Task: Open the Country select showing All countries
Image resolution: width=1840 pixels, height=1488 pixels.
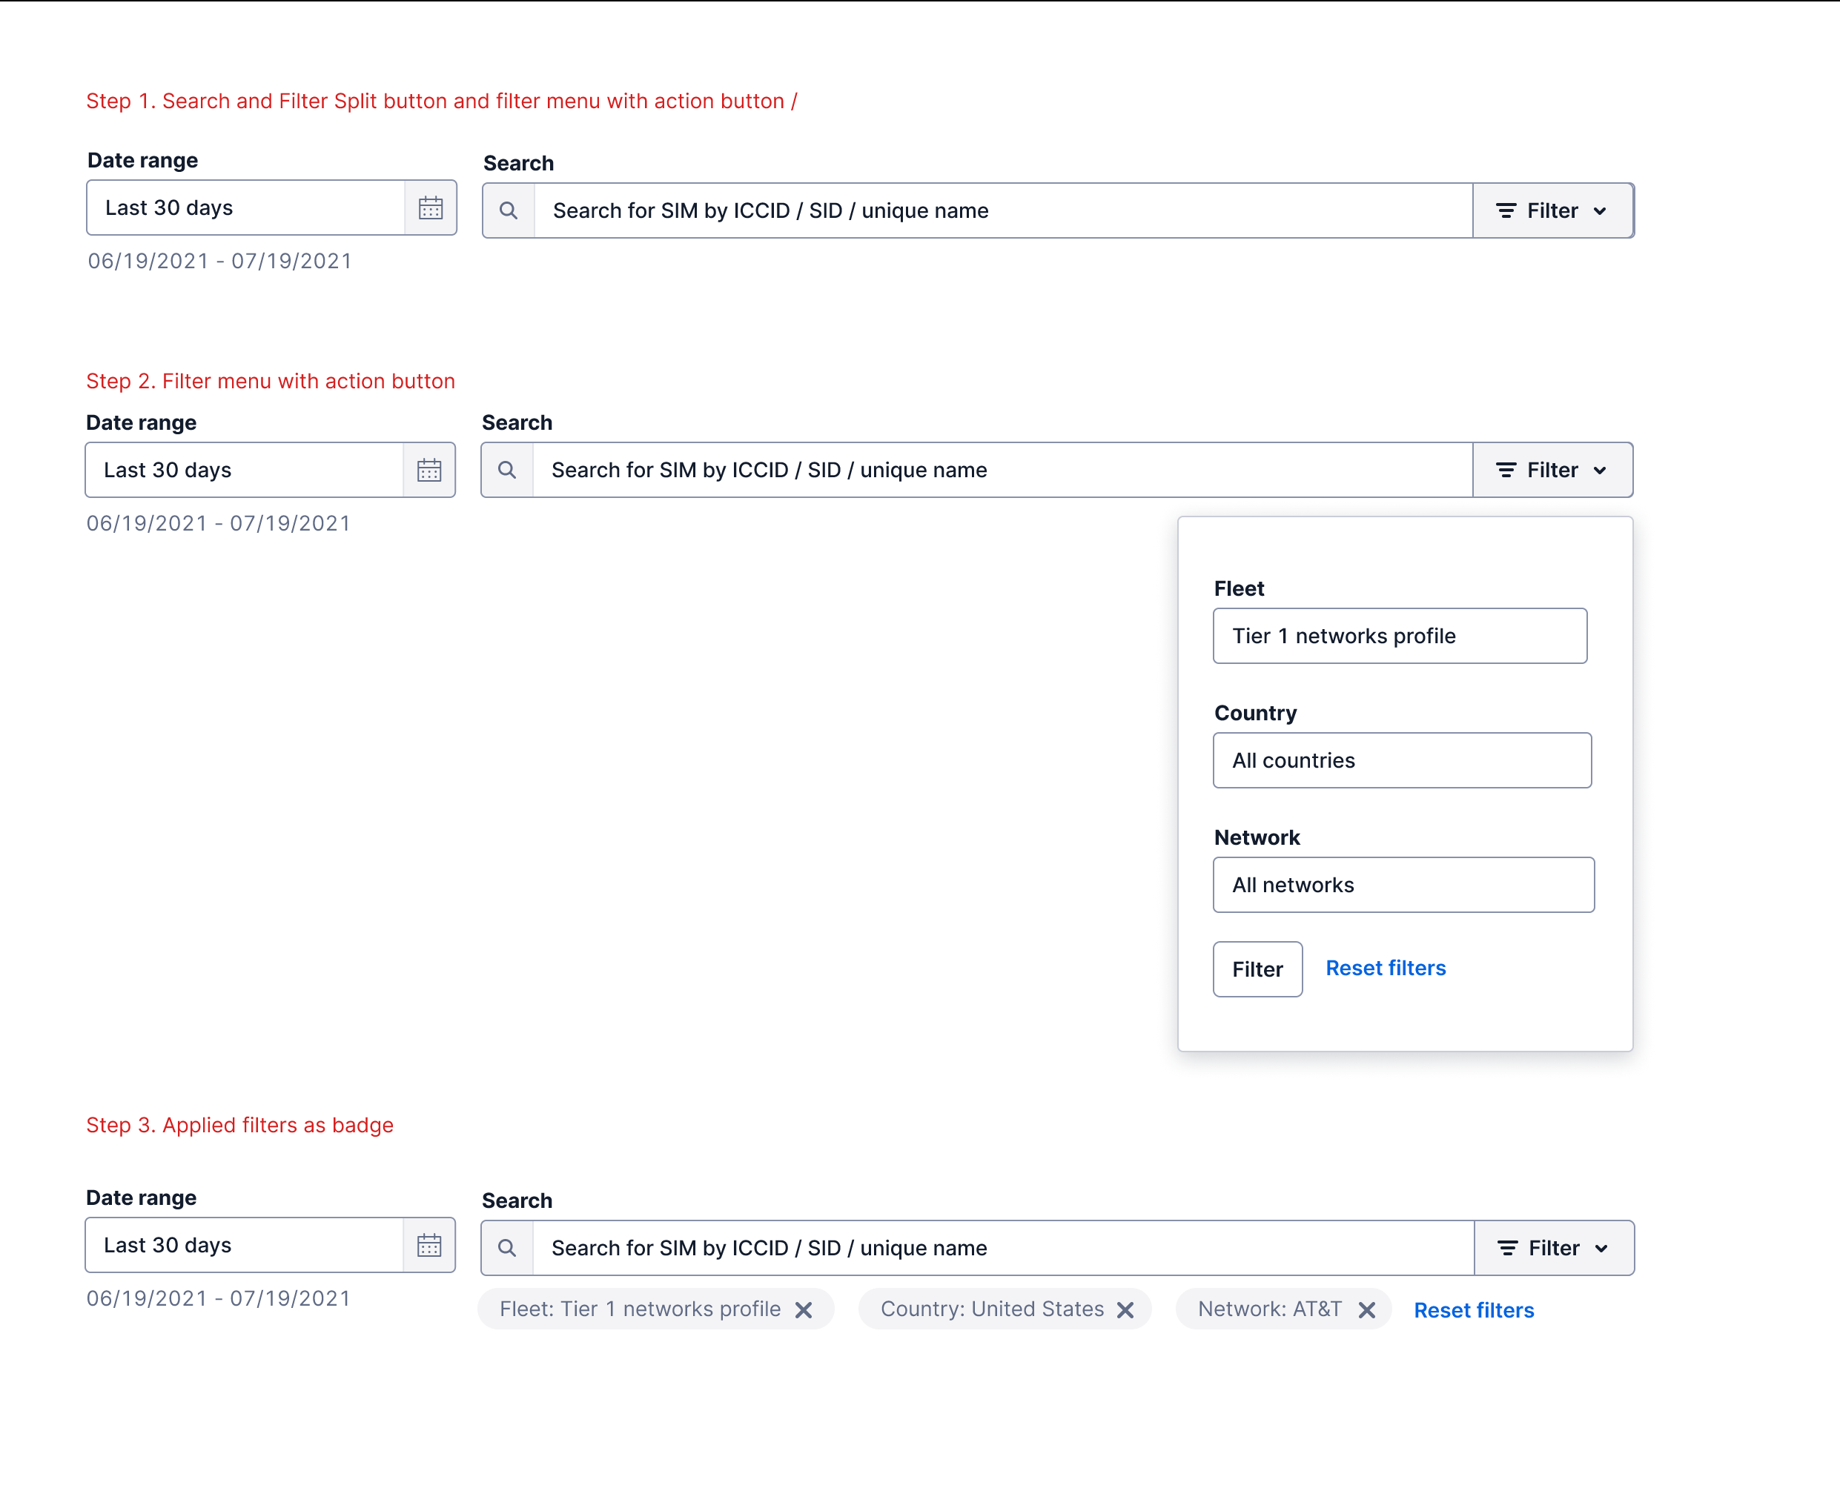Action: pyautogui.click(x=1402, y=760)
